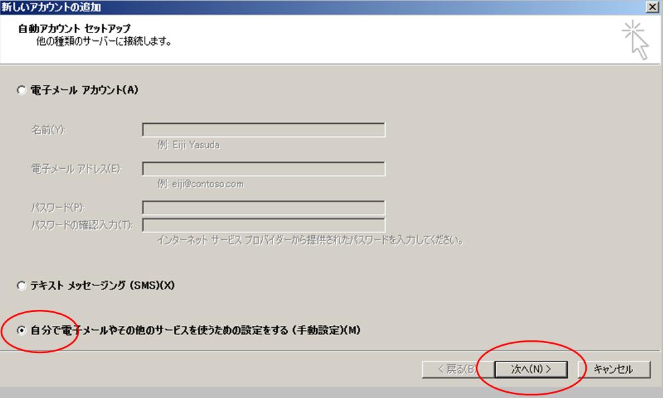Click the example text 例: Eiji Yasuda
Viewport: 663px width, 398px height.
pyautogui.click(x=188, y=145)
